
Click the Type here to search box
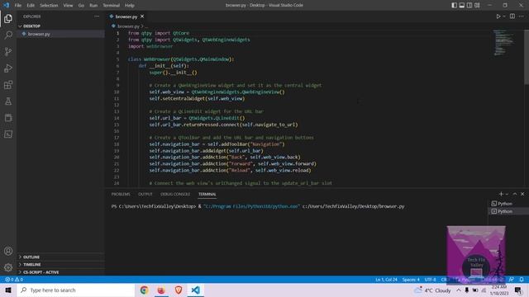click(76, 290)
